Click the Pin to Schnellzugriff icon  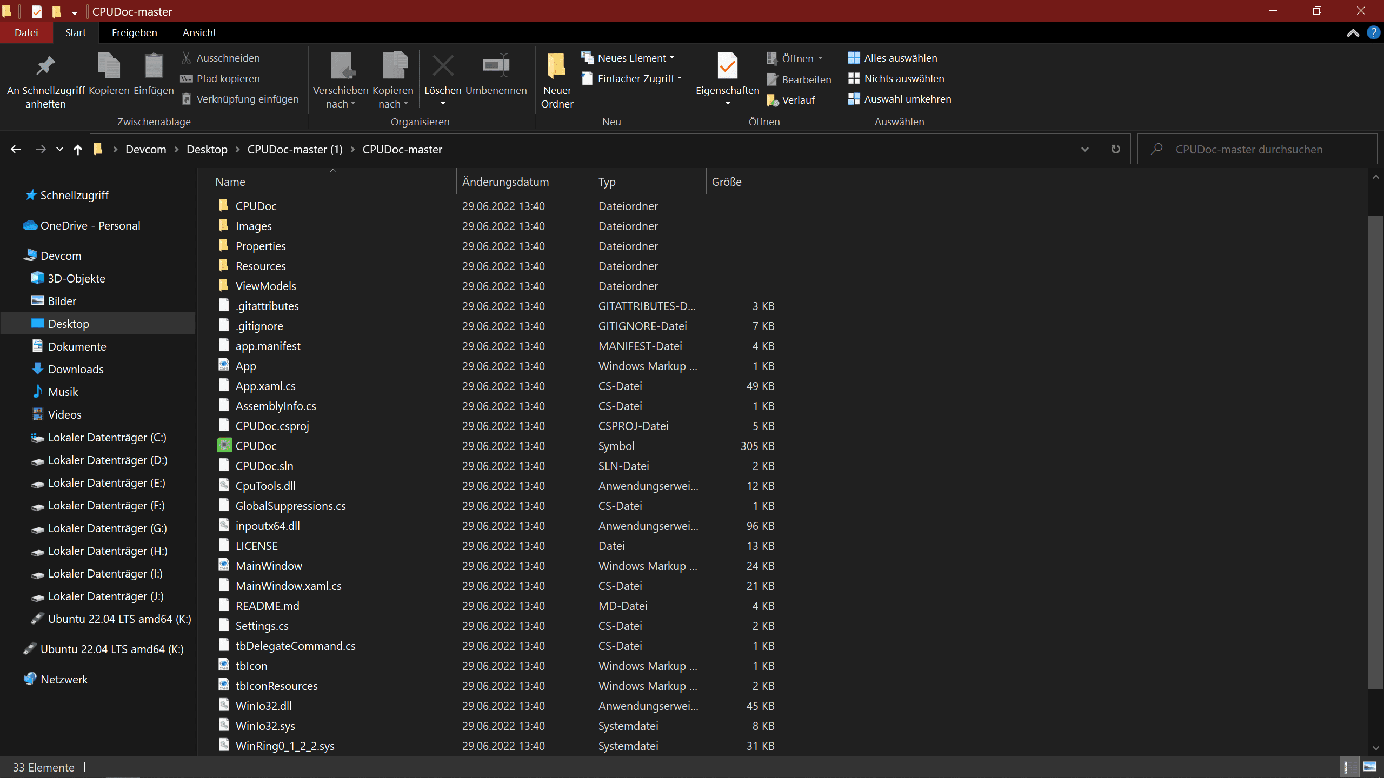[x=45, y=66]
